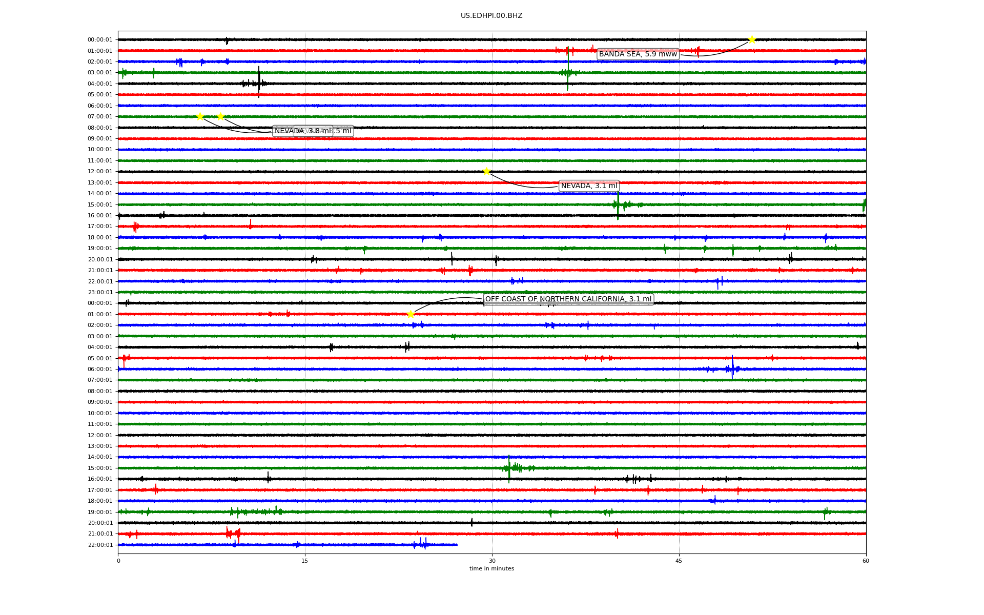
Task: Click the star marker on 12:00:01 trace
Action: pyautogui.click(x=486, y=171)
